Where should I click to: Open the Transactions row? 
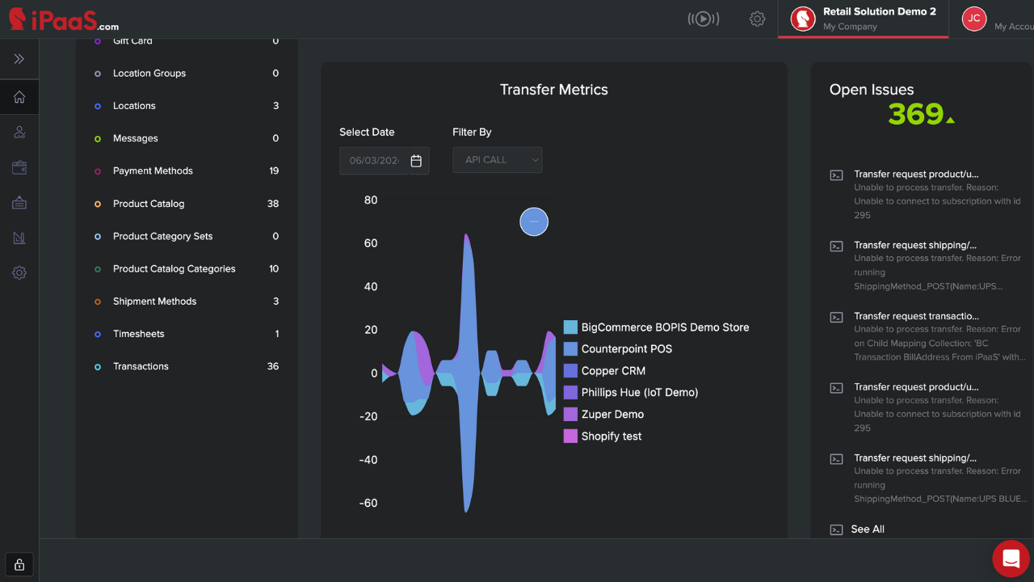(187, 366)
